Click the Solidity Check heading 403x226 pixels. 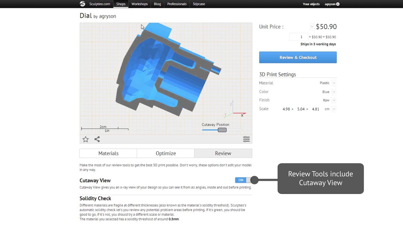95,198
